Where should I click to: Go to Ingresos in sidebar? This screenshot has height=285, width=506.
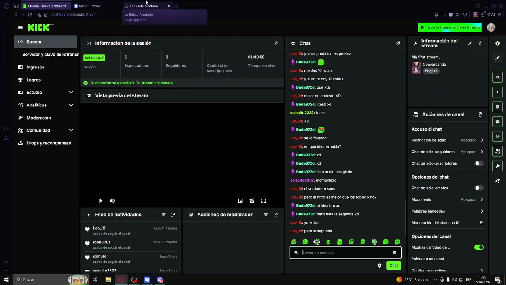[45, 67]
